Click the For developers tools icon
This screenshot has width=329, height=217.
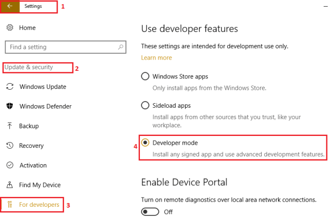(9, 205)
